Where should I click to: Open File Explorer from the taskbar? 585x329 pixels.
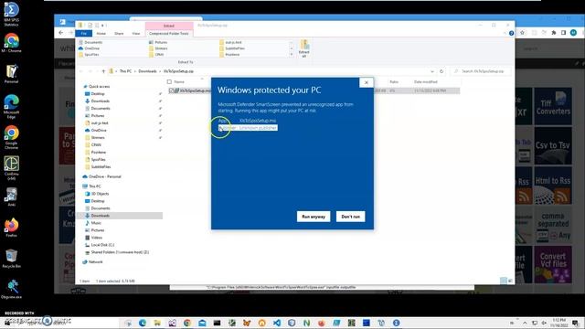tap(157, 323)
